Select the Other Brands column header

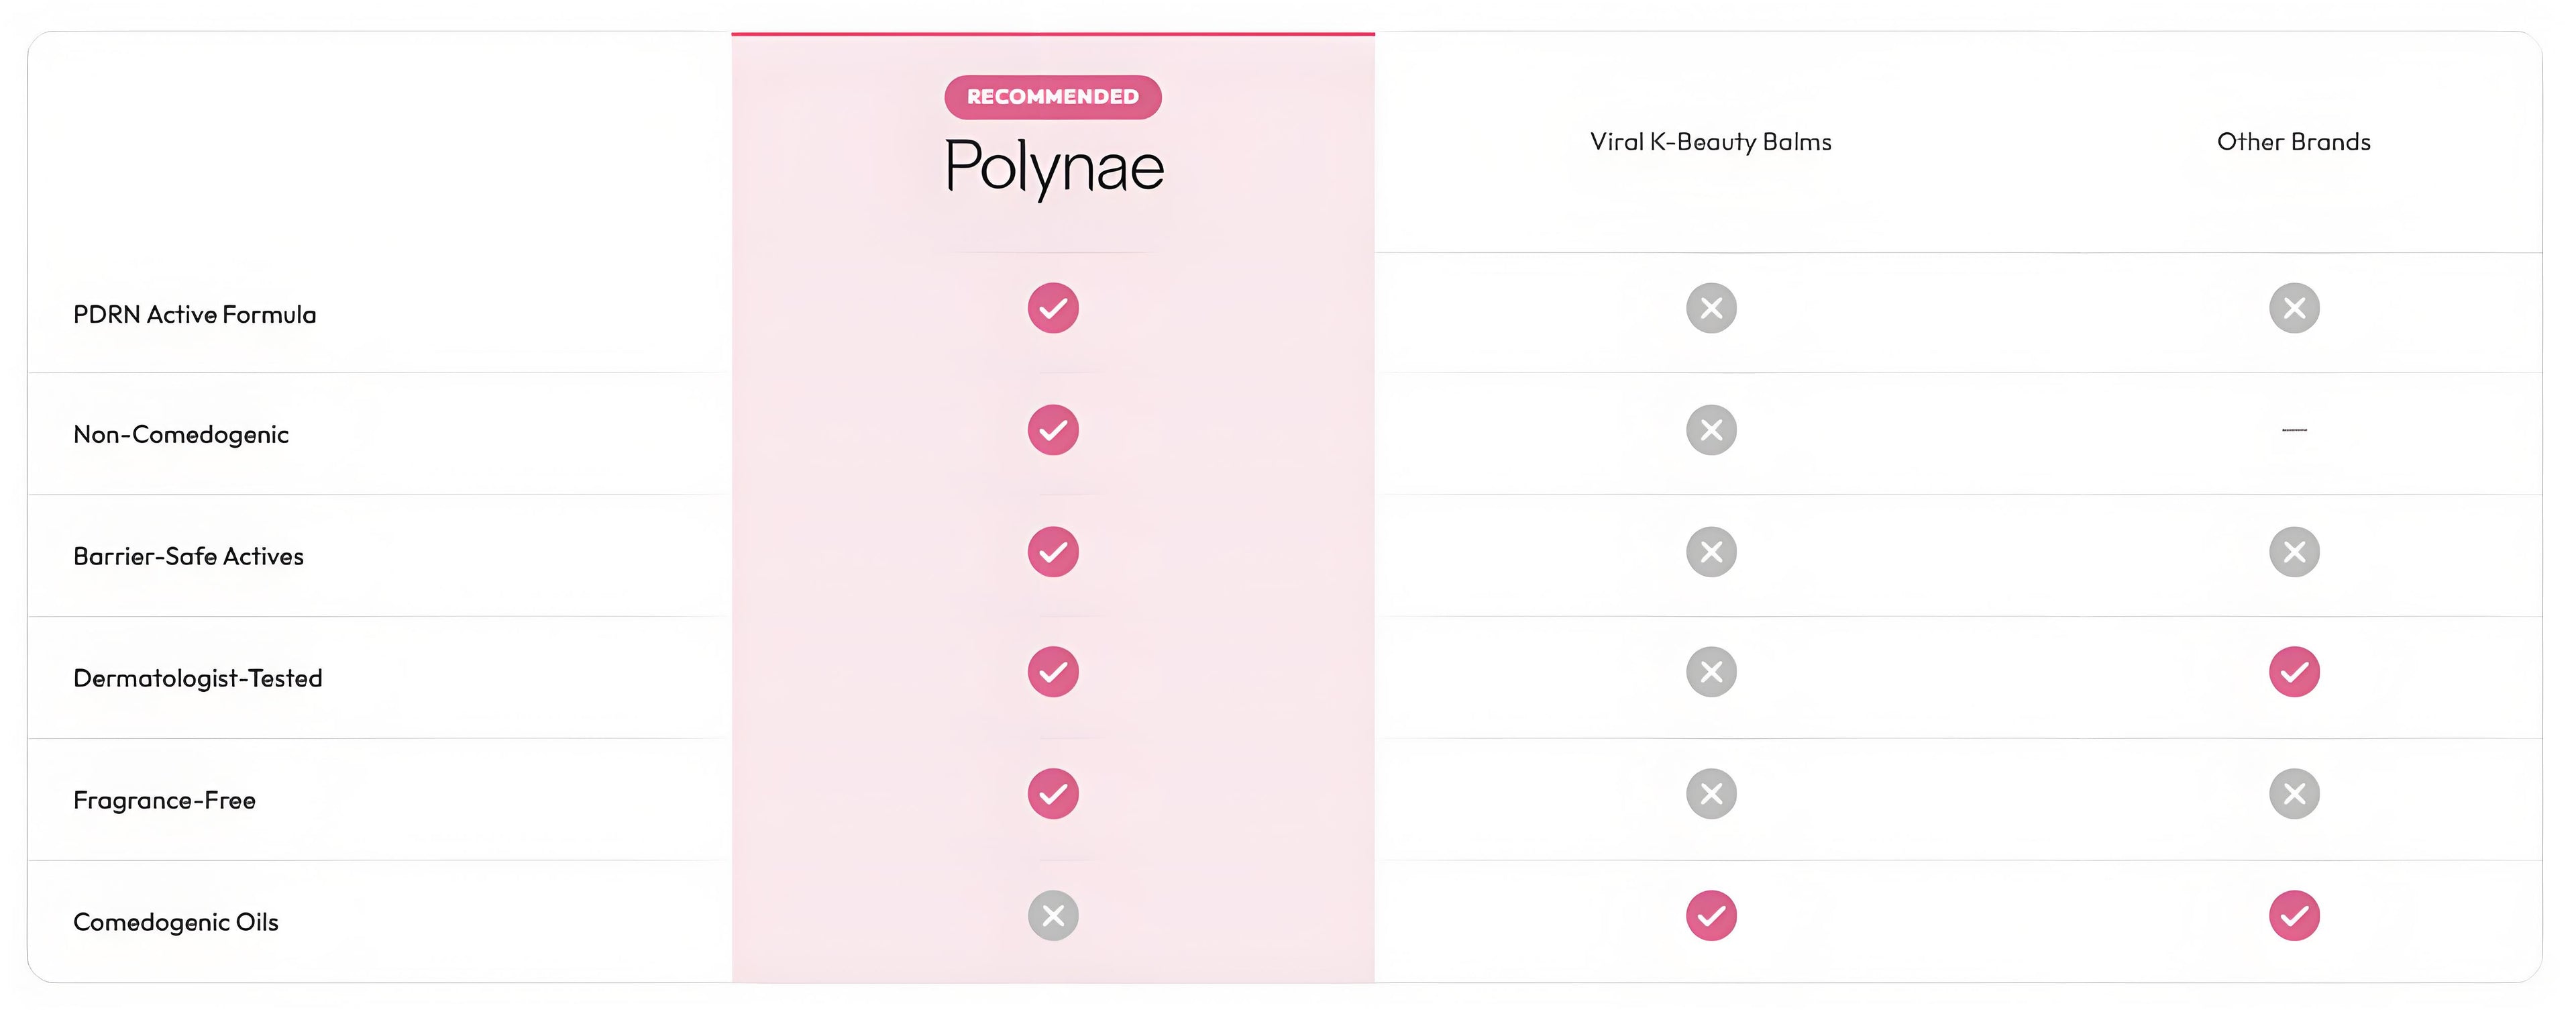pyautogui.click(x=2294, y=142)
